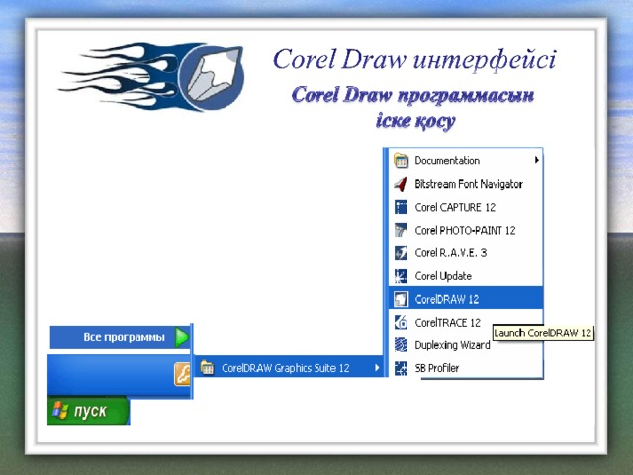633x475 pixels.
Task: Click the SB Profiler icon
Action: (x=401, y=368)
